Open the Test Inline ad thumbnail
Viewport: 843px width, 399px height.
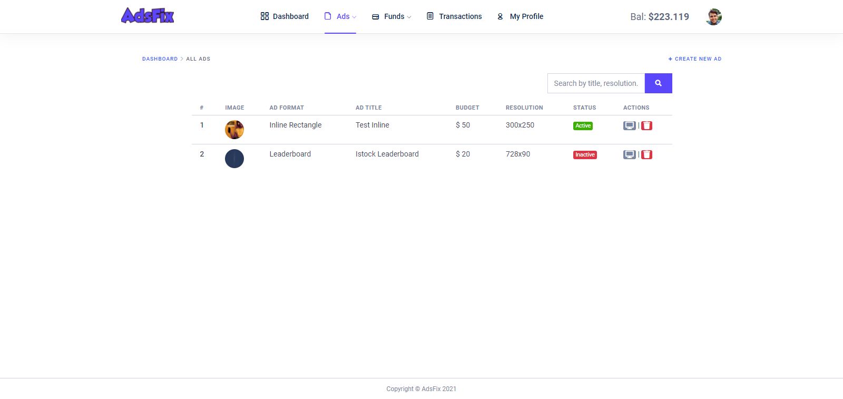[x=234, y=130]
